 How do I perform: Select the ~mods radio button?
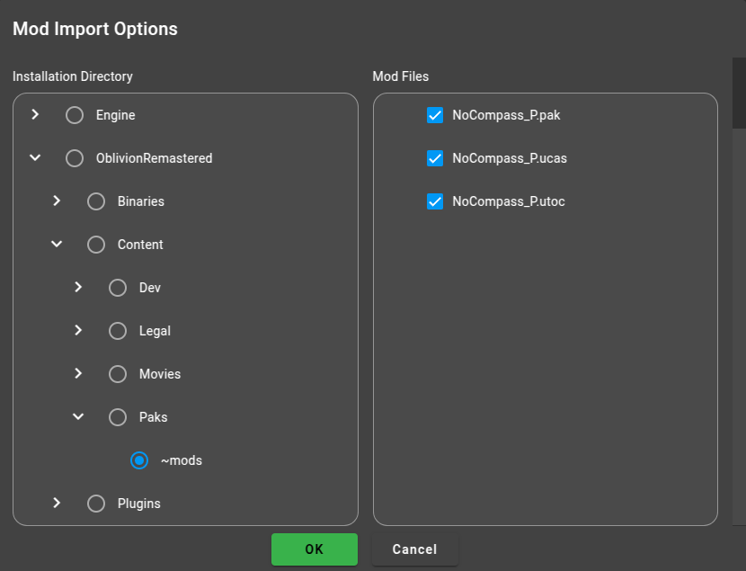click(139, 460)
